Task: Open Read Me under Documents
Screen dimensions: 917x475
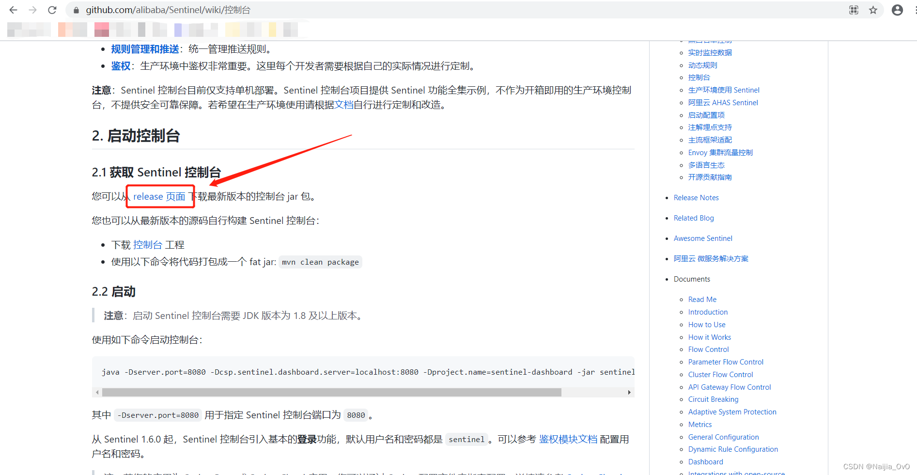Action: tap(702, 299)
